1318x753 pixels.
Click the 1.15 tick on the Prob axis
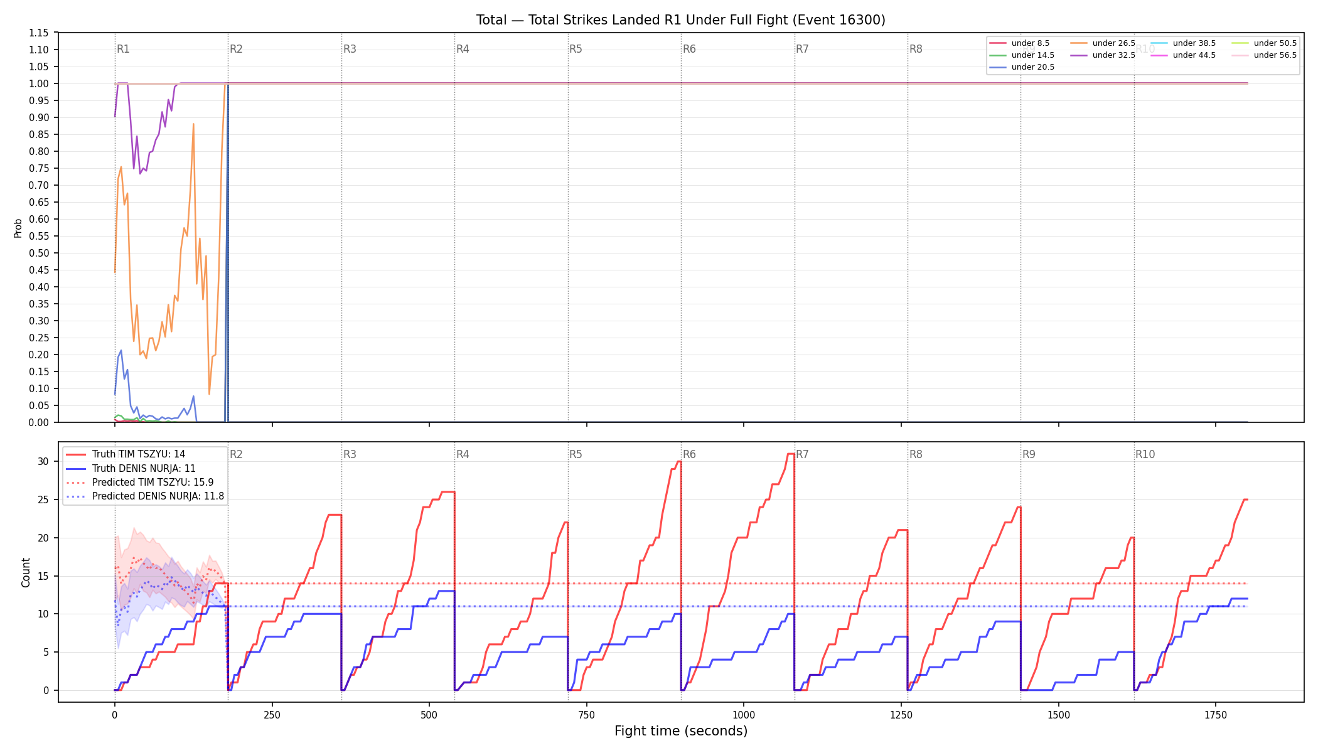(39, 33)
